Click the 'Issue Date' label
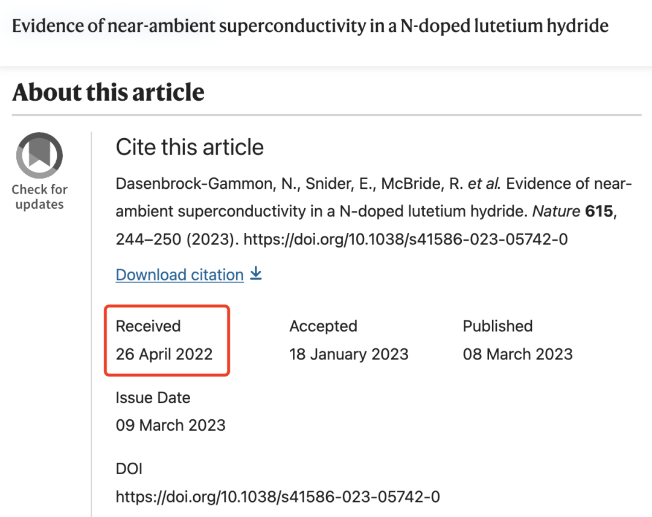The height and width of the screenshot is (517, 652). pyautogui.click(x=153, y=398)
